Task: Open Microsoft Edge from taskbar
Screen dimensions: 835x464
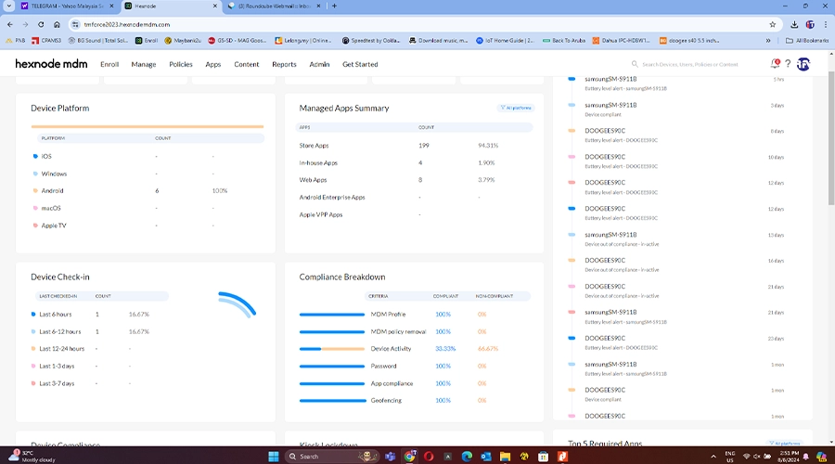Action: pyautogui.click(x=469, y=456)
